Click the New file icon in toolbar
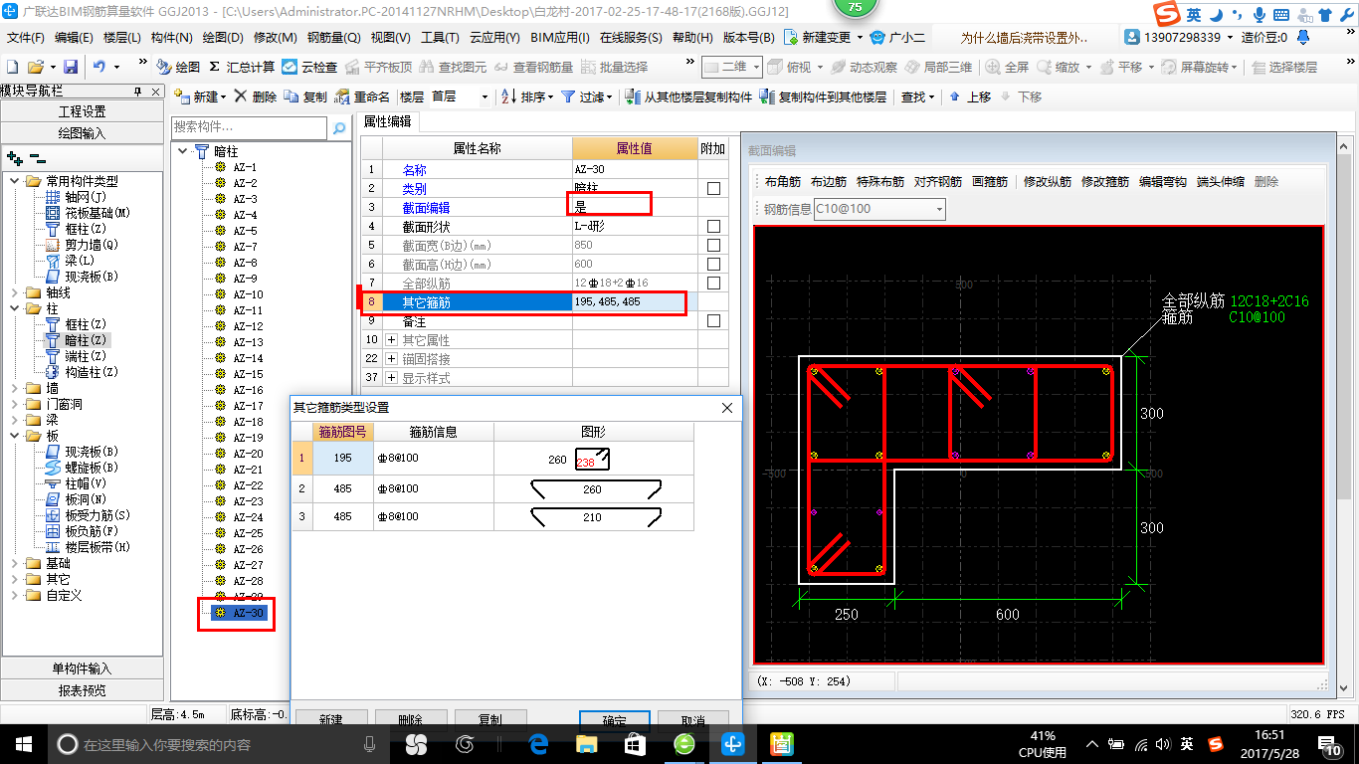 tap(13, 67)
